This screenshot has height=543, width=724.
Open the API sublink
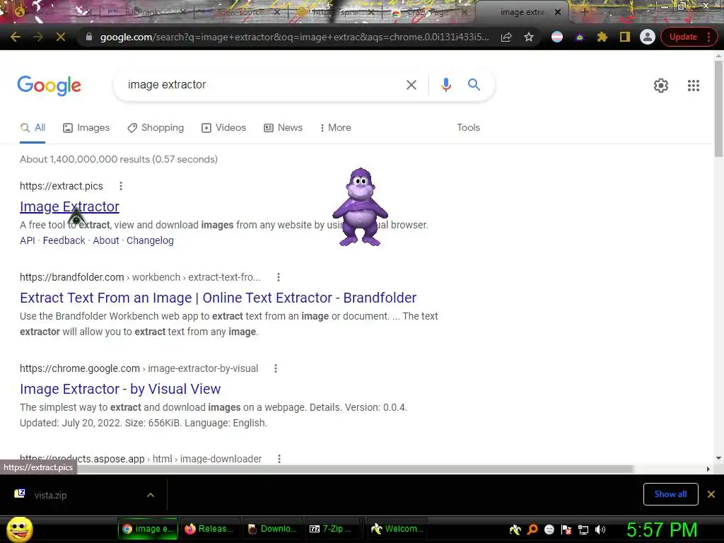pyautogui.click(x=28, y=240)
